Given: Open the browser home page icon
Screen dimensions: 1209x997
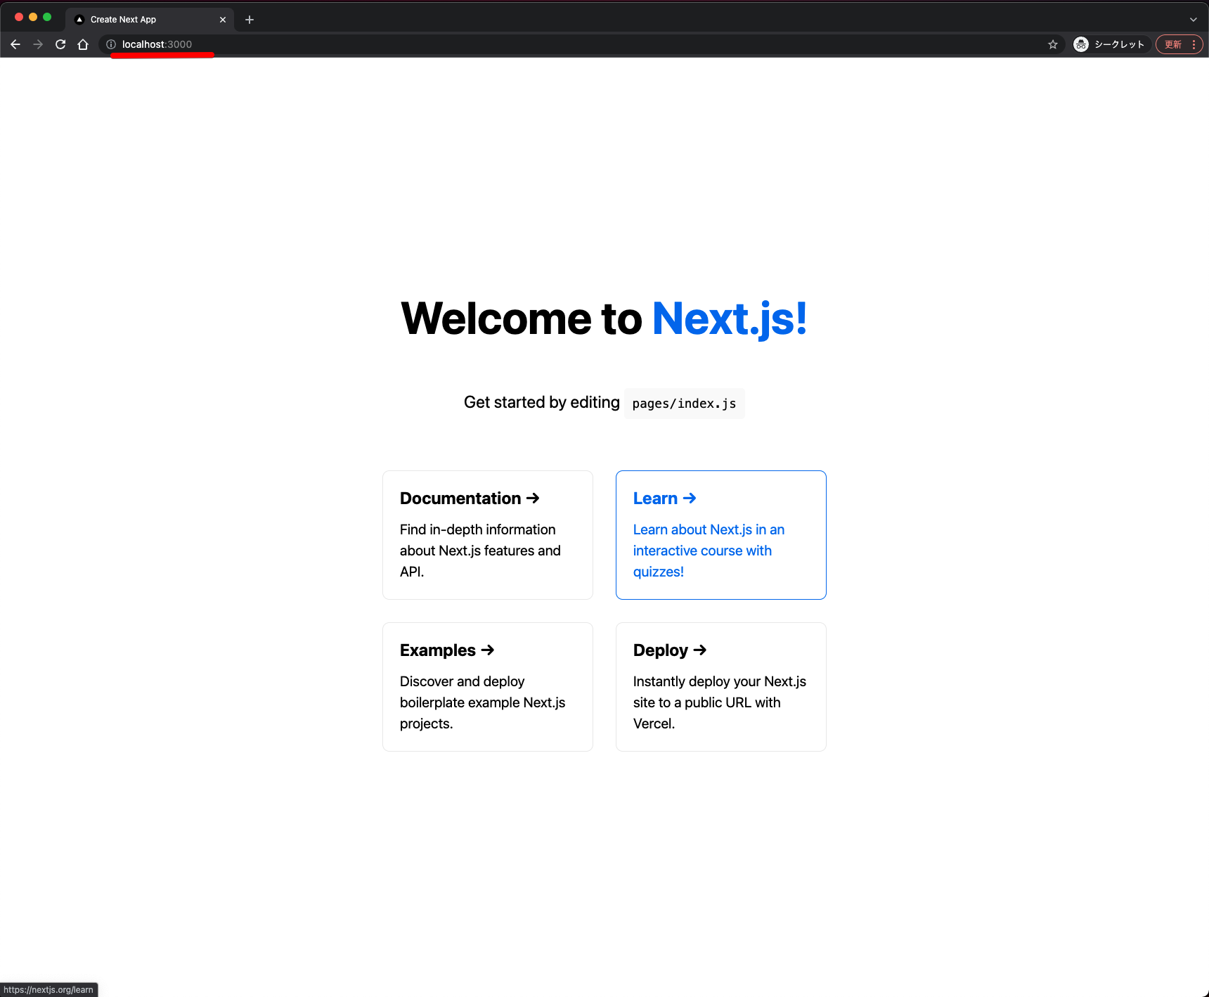Looking at the screenshot, I should click(x=83, y=44).
